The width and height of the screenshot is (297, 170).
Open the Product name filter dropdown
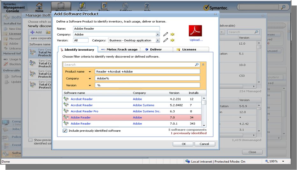coord(90,72)
